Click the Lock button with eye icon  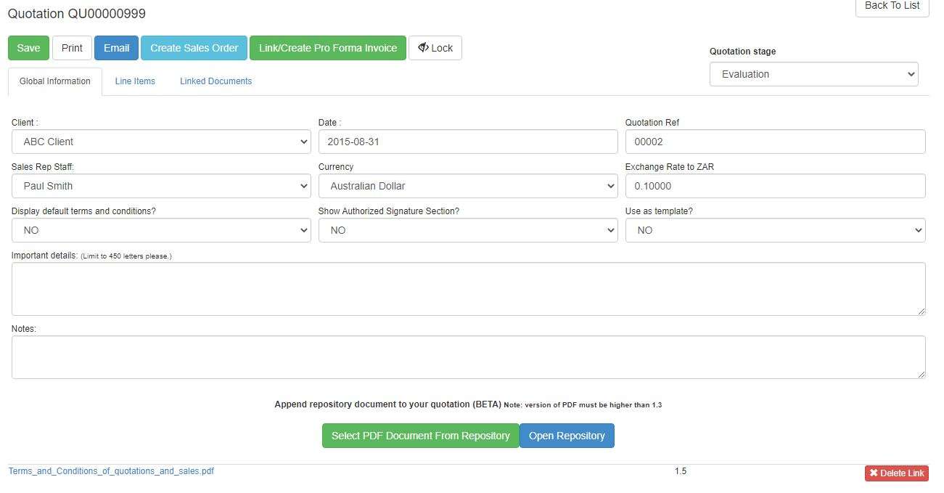pyautogui.click(x=435, y=48)
